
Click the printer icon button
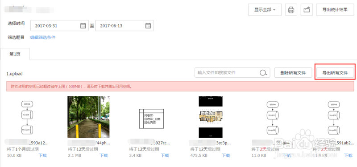[291, 10]
